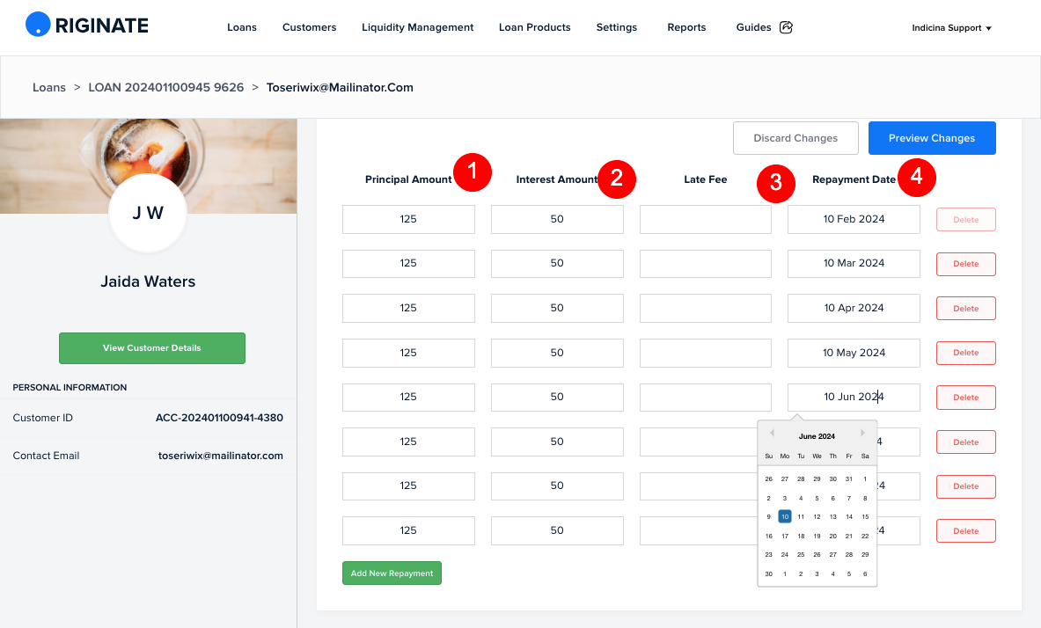Viewport: 1041px width, 628px height.
Task: Edit principal amount for 10 Jun 2024
Action: [x=408, y=397]
